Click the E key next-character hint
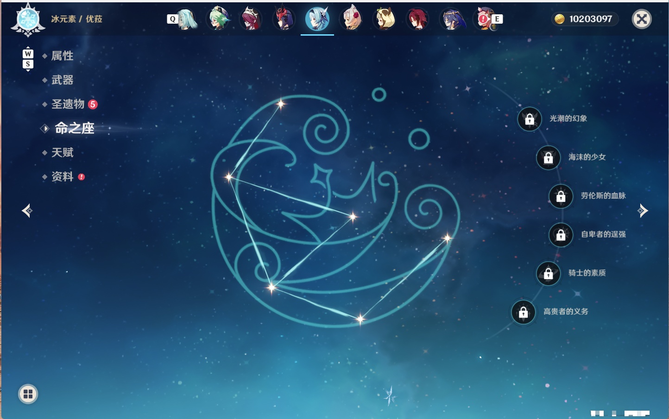Image resolution: width=669 pixels, height=419 pixels. coord(497,19)
